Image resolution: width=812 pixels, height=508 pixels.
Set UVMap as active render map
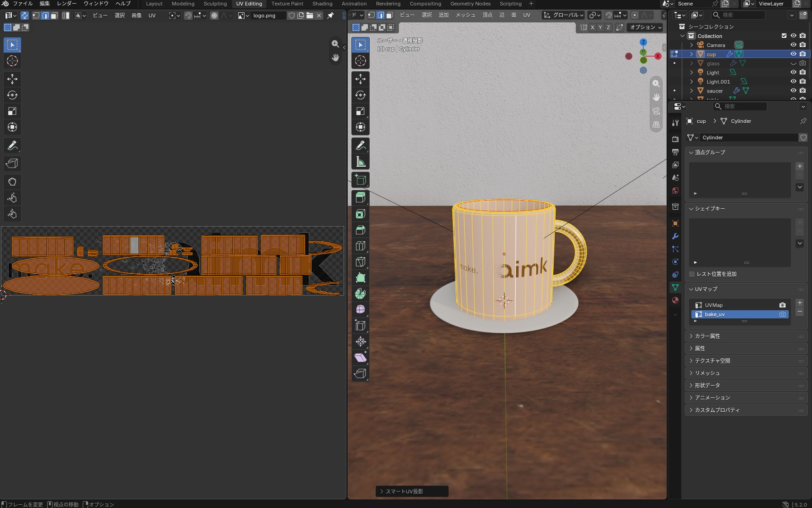[x=782, y=305]
